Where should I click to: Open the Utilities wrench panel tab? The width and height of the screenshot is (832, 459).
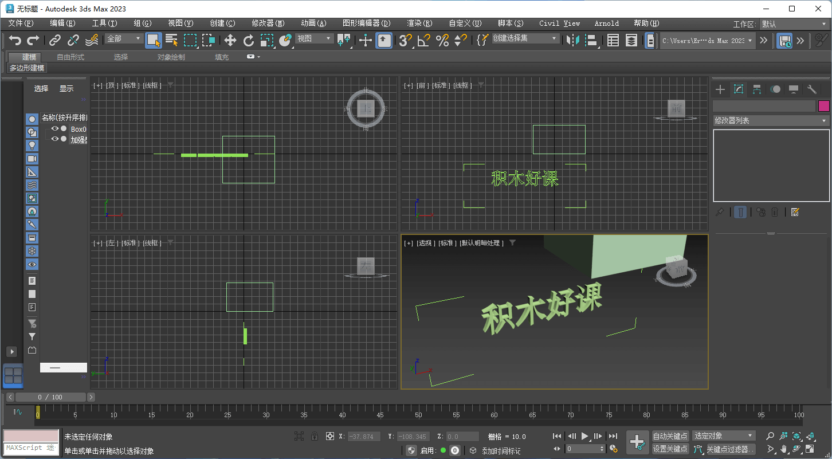pyautogui.click(x=812, y=89)
